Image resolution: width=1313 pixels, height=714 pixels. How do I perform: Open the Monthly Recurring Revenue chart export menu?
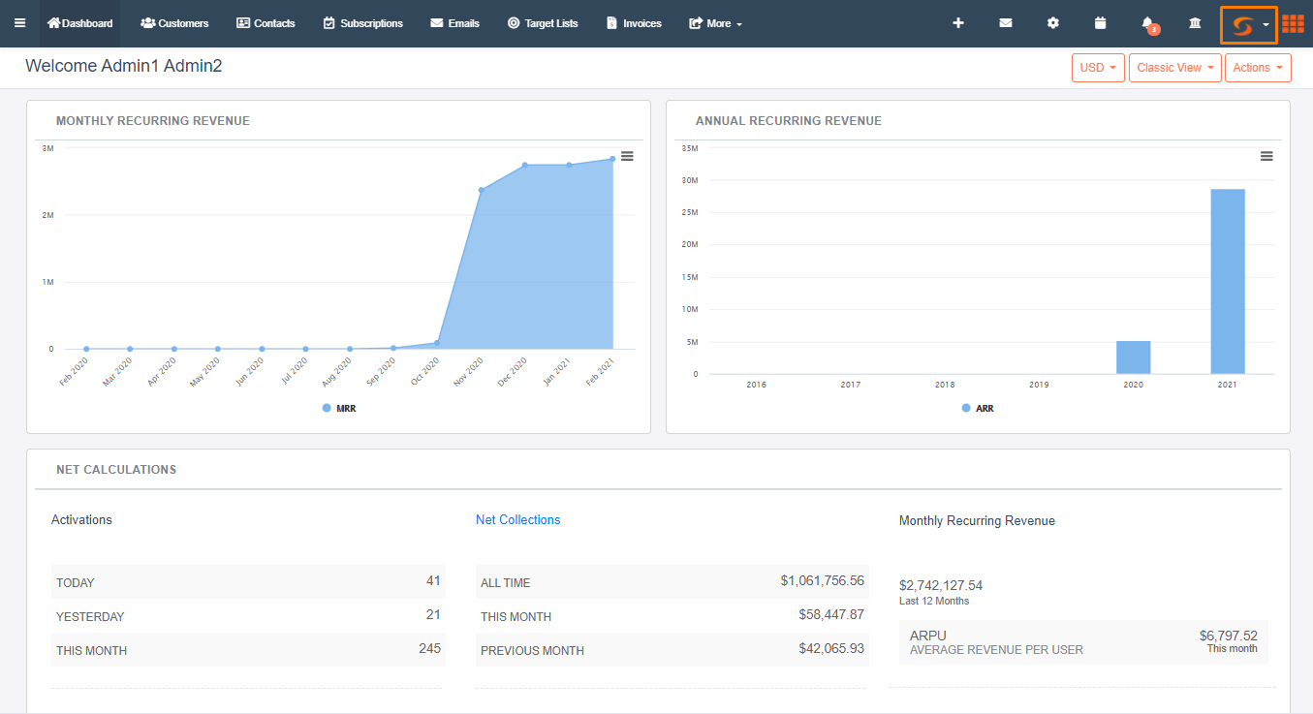(627, 155)
